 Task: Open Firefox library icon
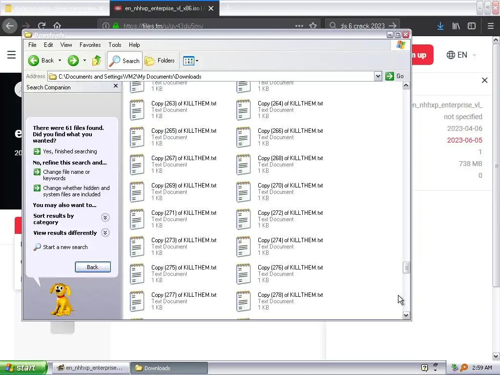pos(456,26)
